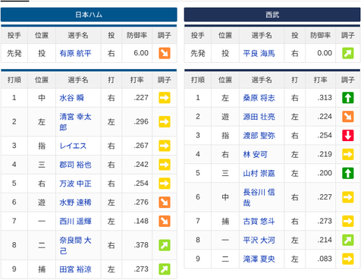Click 古賀 悠斗's yellow condition arrow icon
This screenshot has width=364, height=280.
[348, 221]
